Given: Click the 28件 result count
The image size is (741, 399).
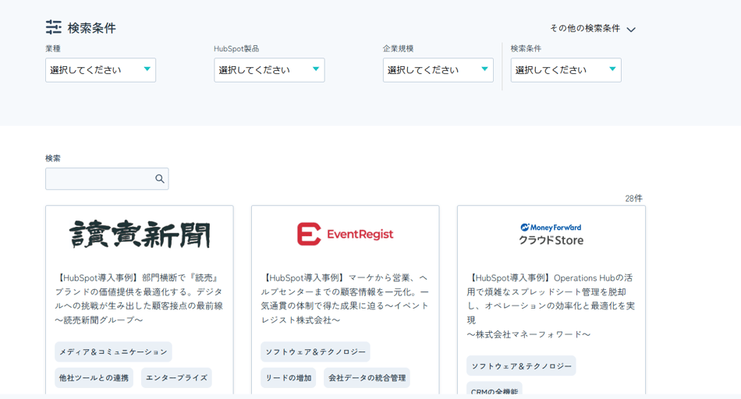Looking at the screenshot, I should (633, 198).
